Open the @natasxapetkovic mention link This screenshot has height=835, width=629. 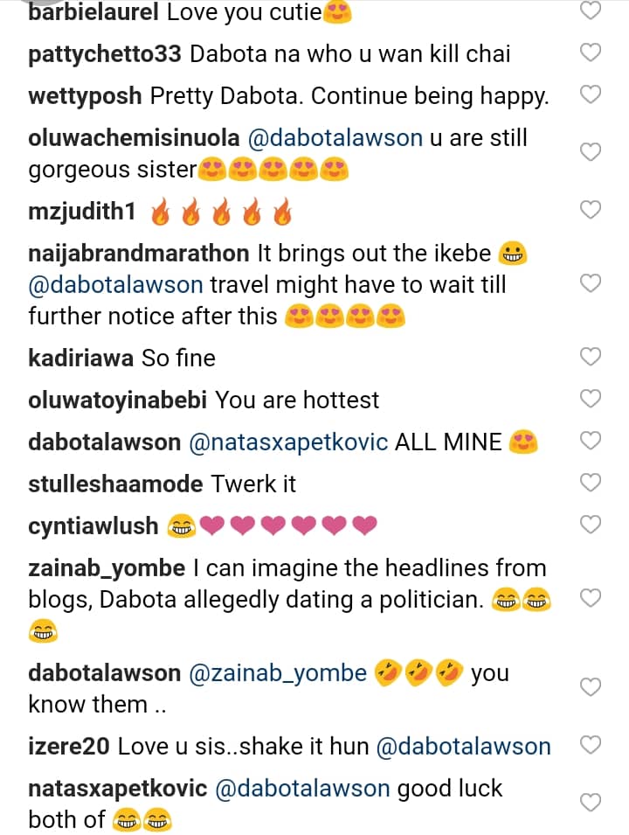tap(288, 442)
